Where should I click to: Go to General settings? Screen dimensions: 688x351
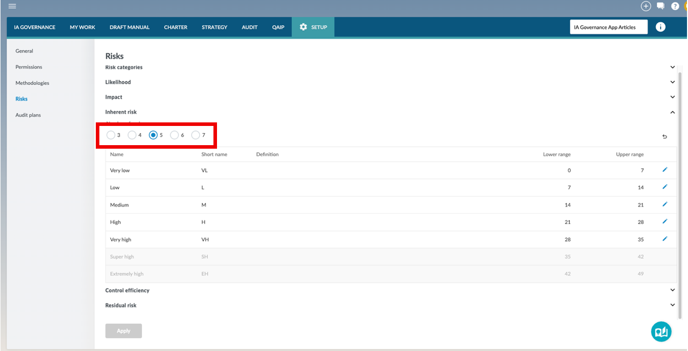(24, 51)
